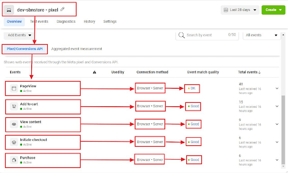Click the magnifier search icon
The height and width of the screenshot is (173, 288).
182,35
